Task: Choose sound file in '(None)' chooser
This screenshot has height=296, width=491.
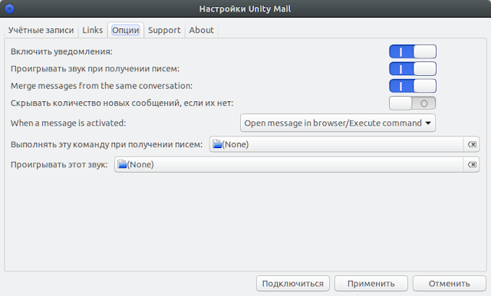Action: (x=289, y=165)
